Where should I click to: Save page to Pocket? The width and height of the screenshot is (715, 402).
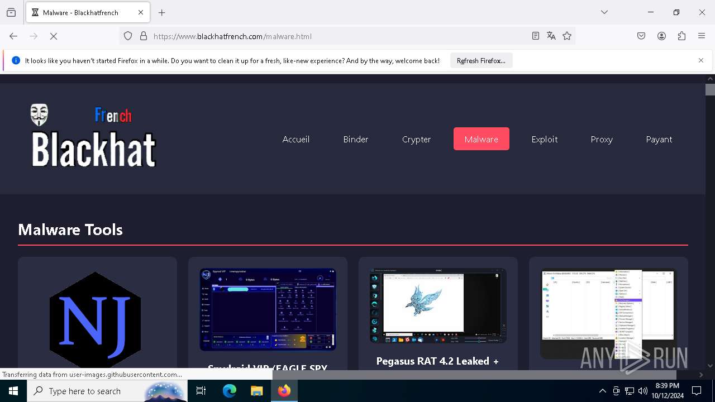coord(641,36)
